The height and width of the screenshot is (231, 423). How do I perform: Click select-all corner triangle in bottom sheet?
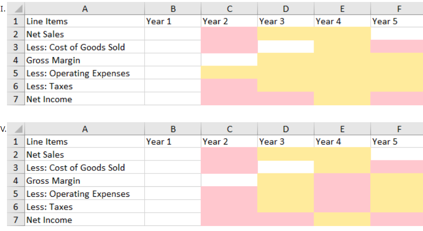(x=18, y=130)
